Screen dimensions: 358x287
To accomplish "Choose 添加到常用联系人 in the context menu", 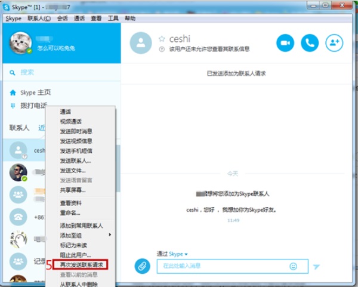I will click(x=81, y=226).
